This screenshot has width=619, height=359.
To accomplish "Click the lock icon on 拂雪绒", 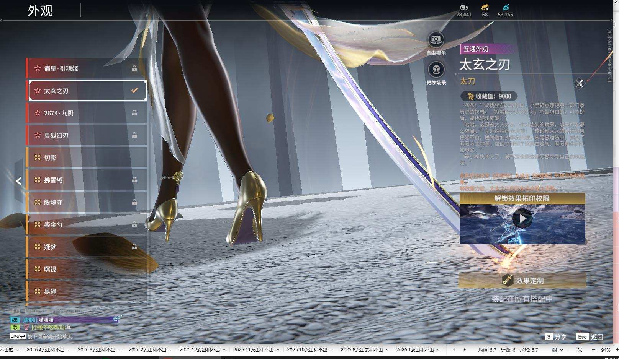I will click(x=134, y=180).
